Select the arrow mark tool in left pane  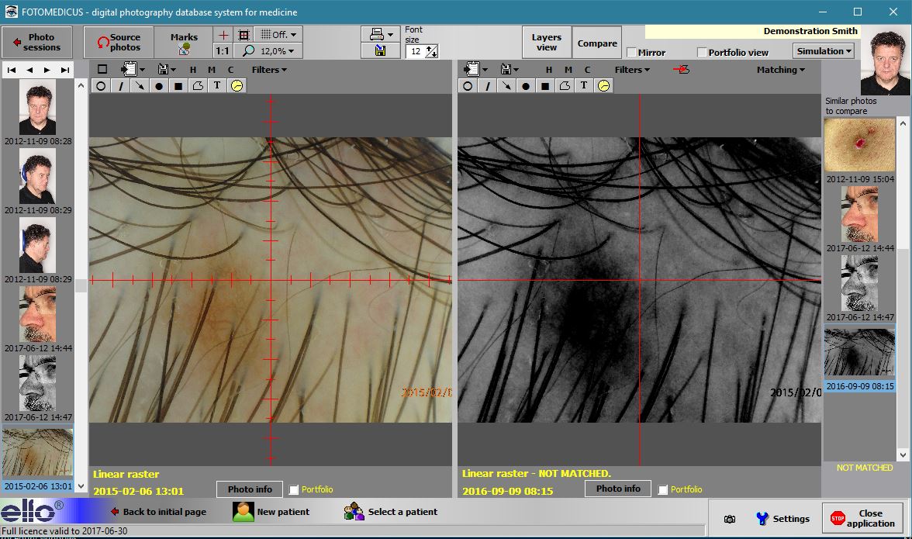140,86
